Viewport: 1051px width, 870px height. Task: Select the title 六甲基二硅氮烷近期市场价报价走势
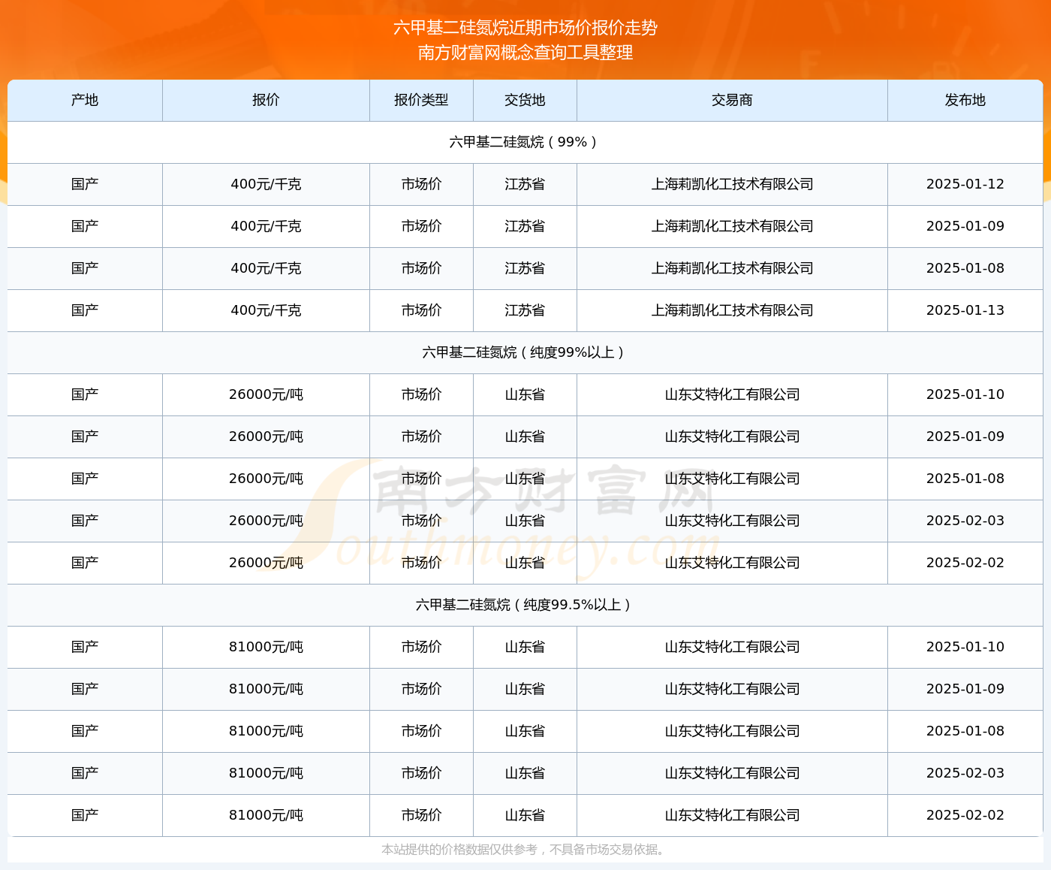[525, 28]
